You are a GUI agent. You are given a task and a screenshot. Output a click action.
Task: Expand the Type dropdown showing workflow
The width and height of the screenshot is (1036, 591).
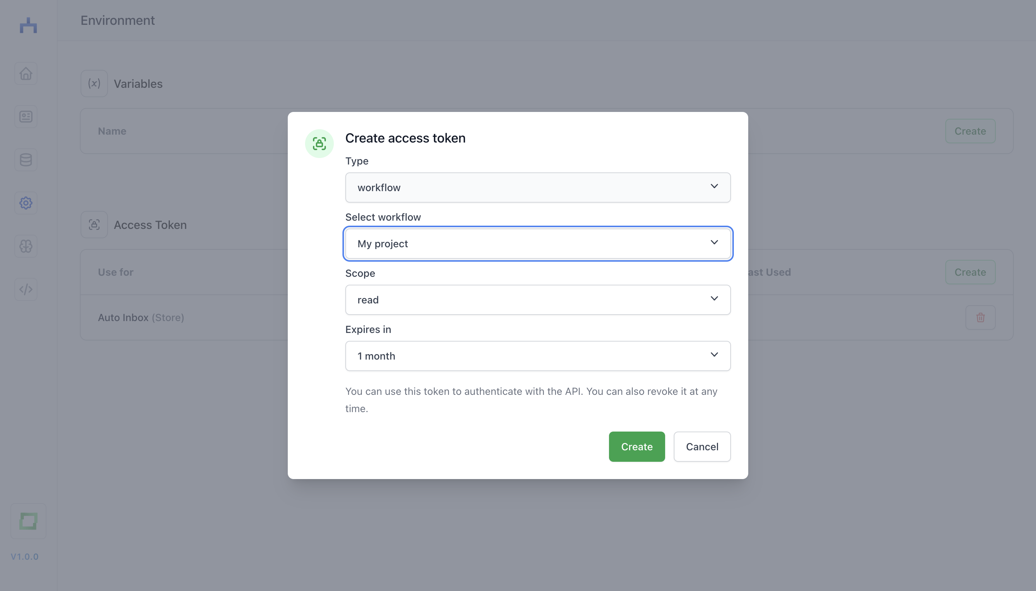point(538,188)
